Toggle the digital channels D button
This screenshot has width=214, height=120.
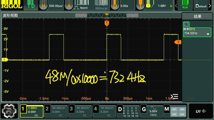coord(120,109)
